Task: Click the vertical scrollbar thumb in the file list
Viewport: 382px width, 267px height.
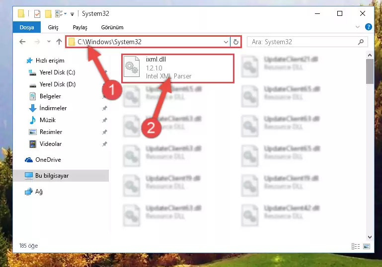Action: point(370,71)
